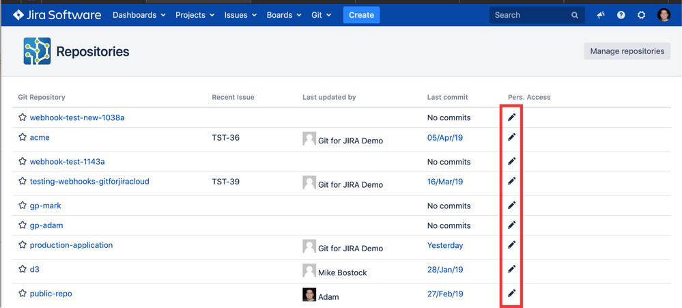The width and height of the screenshot is (682, 308).
Task: Star the public-repo repository
Action: click(x=23, y=293)
